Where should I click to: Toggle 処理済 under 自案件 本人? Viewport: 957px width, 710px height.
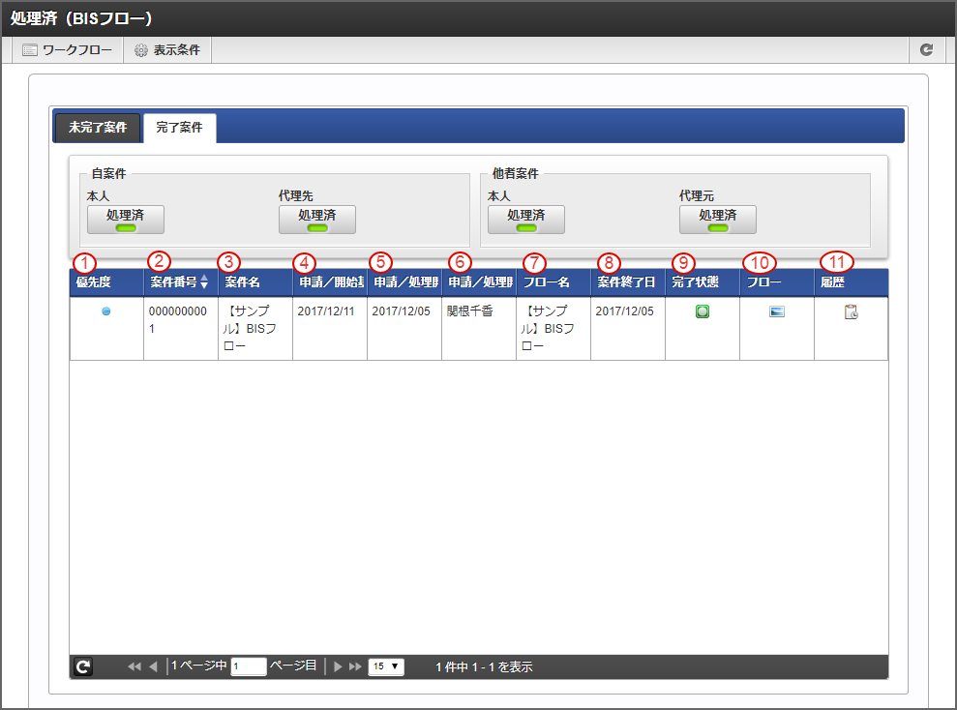pyautogui.click(x=126, y=220)
